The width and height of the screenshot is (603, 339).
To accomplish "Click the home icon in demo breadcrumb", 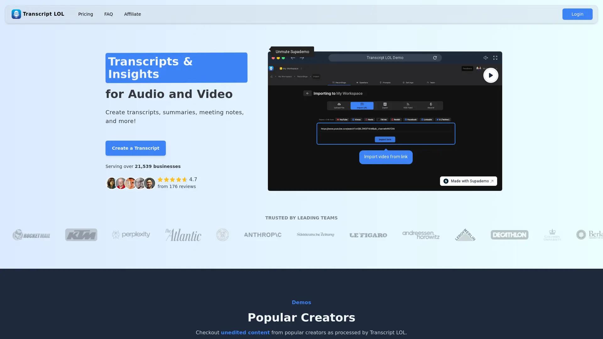I will pyautogui.click(x=272, y=77).
